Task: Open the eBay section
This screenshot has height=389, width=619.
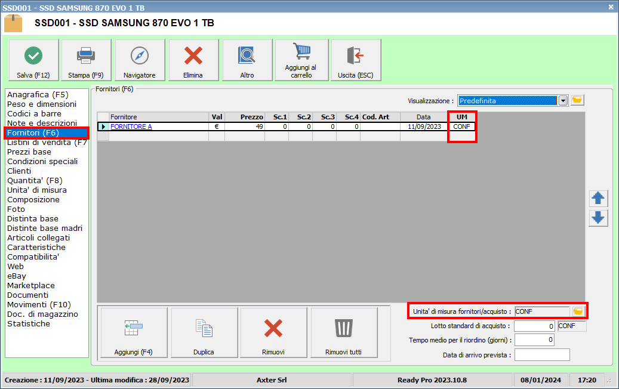Action: click(17, 276)
